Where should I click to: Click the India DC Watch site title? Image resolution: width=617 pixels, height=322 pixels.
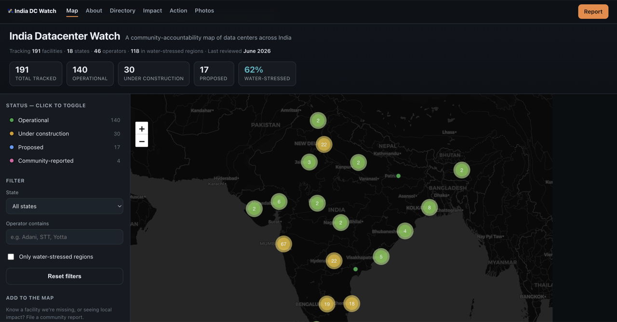point(35,11)
